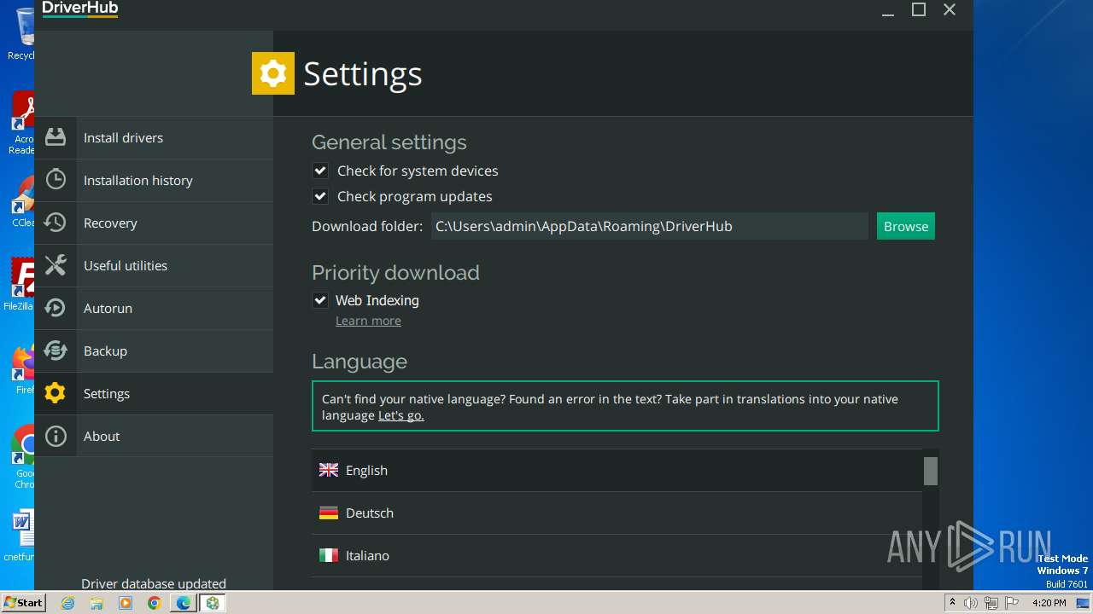Click the Autorun sidebar icon
1093x614 pixels.
tap(56, 308)
